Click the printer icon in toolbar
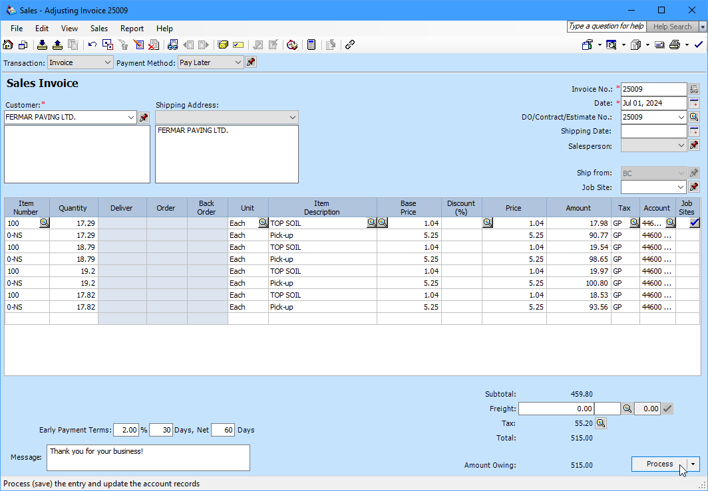This screenshot has height=491, width=708. tap(675, 45)
